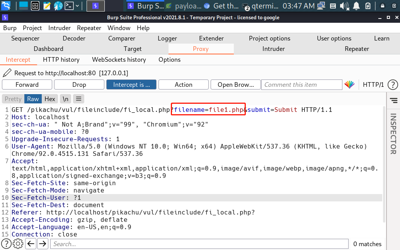Open the Burp menu
Image resolution: width=400 pixels, height=250 pixels.
pos(10,28)
